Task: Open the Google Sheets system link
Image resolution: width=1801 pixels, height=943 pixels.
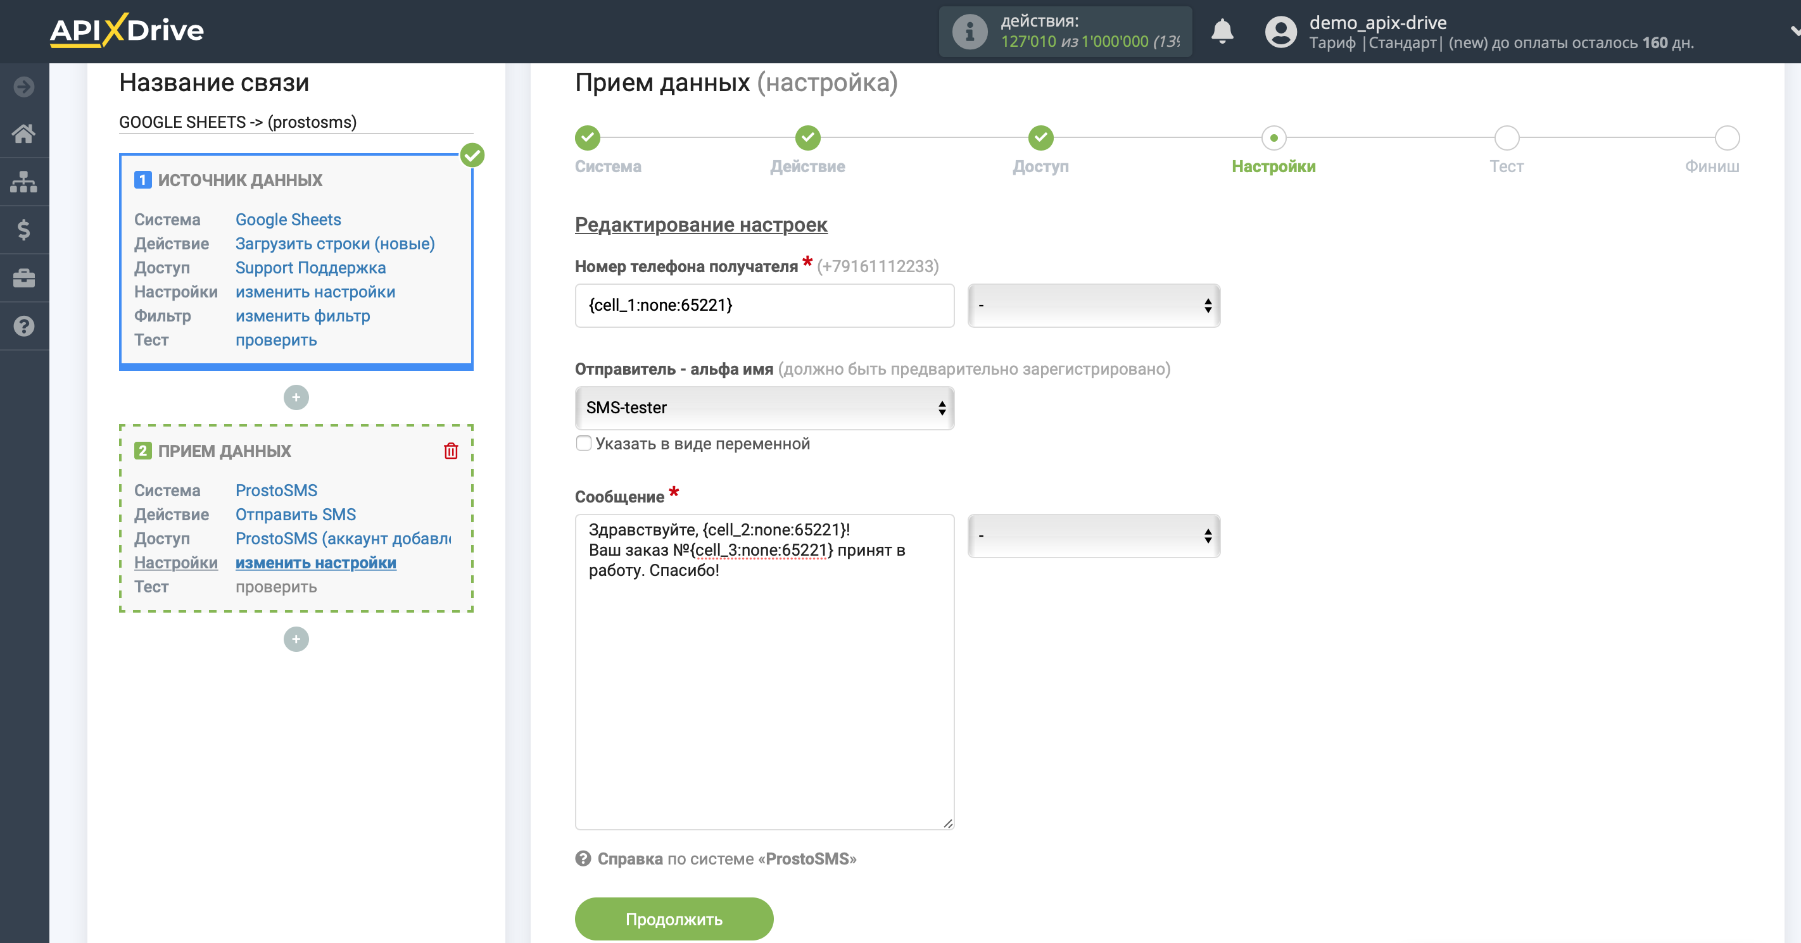Action: 288,220
